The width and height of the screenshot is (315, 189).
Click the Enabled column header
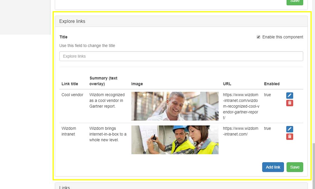(272, 84)
